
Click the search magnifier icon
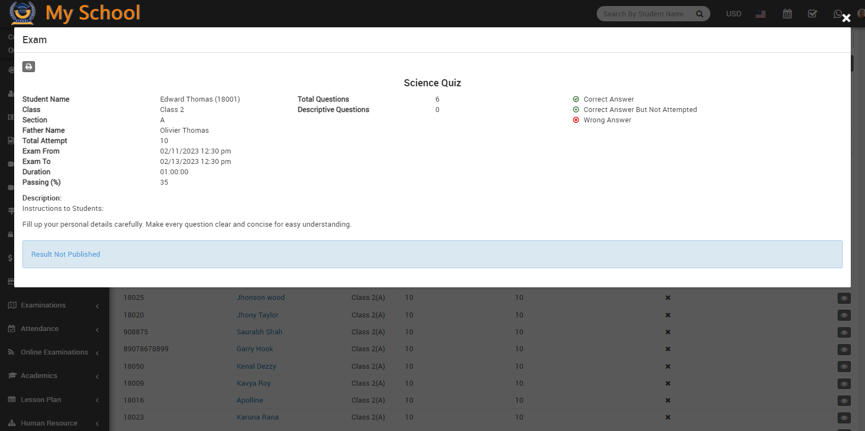pyautogui.click(x=699, y=14)
